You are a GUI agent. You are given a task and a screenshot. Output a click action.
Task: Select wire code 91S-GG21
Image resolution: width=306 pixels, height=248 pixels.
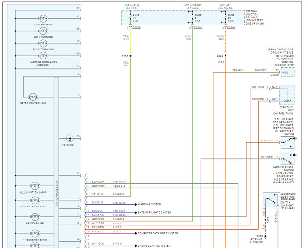[119, 182]
